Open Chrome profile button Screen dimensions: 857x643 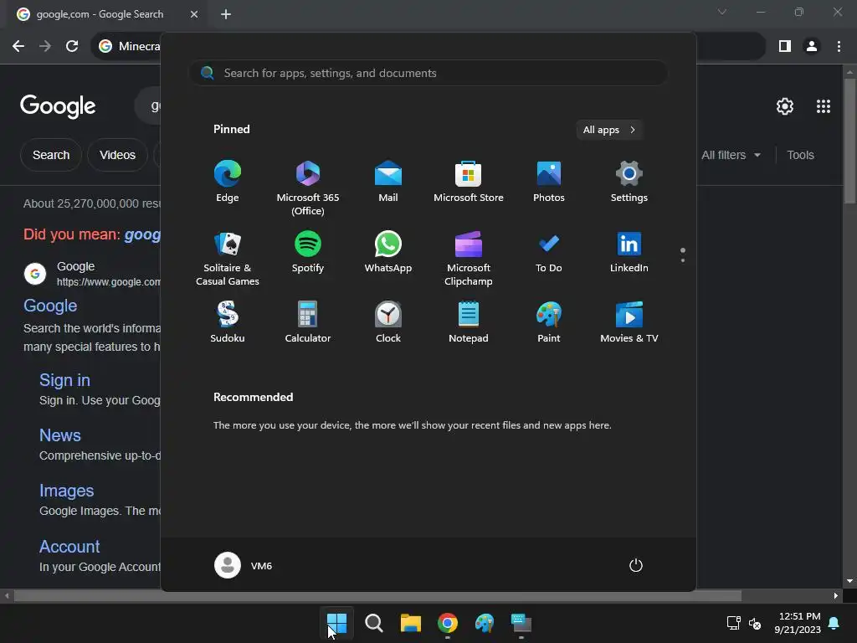click(x=812, y=47)
